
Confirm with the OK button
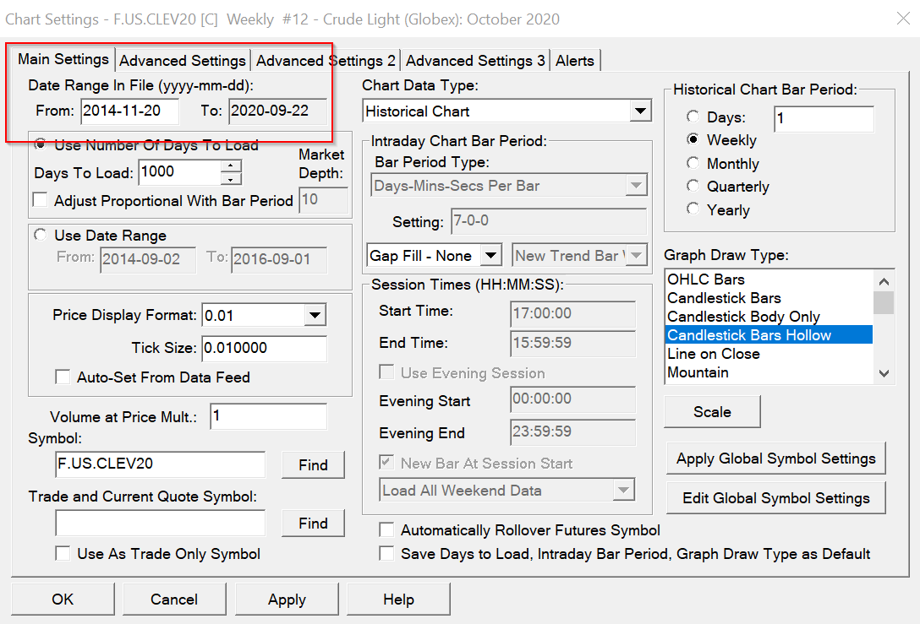click(63, 599)
